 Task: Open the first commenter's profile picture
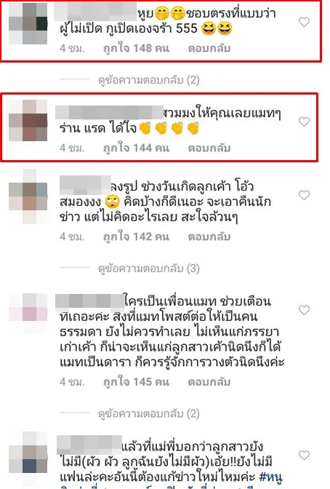pos(28,24)
